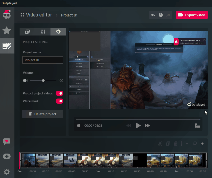The height and width of the screenshot is (178, 212).
Task: Seek on the playback progress bar
Action: [x=138, y=119]
